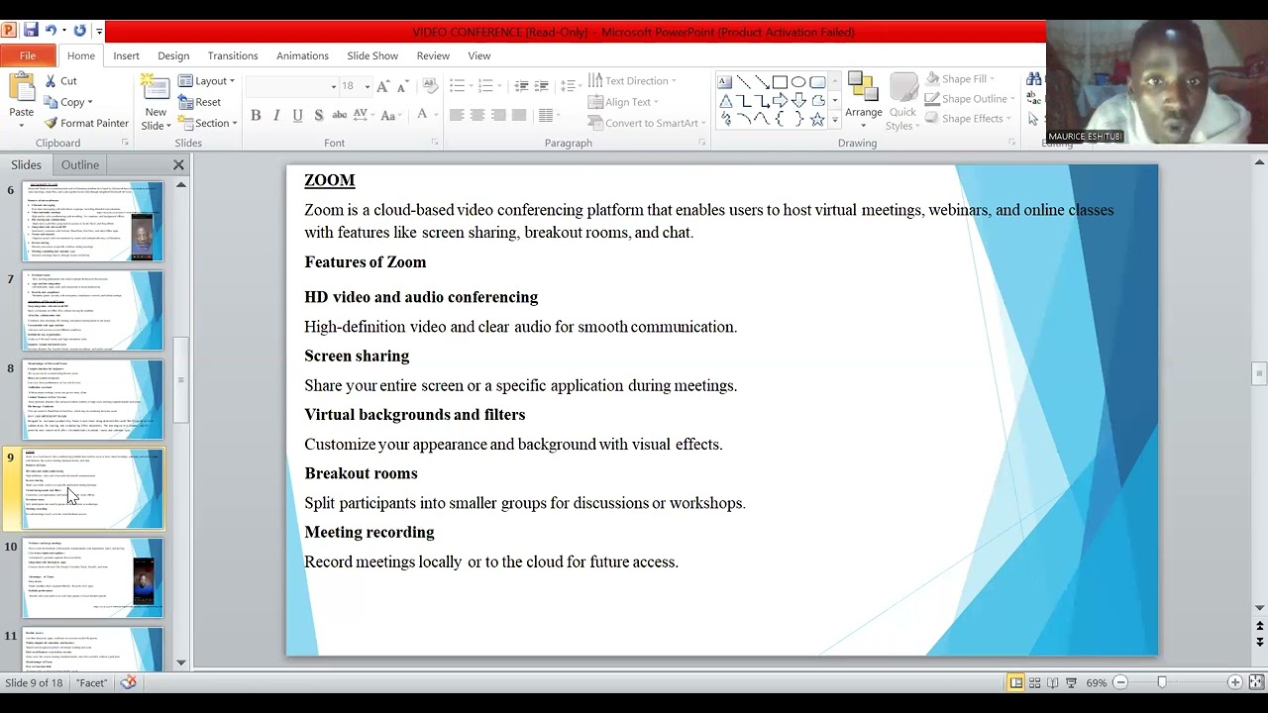Select the Rectangle shape in gallery

[x=781, y=82]
